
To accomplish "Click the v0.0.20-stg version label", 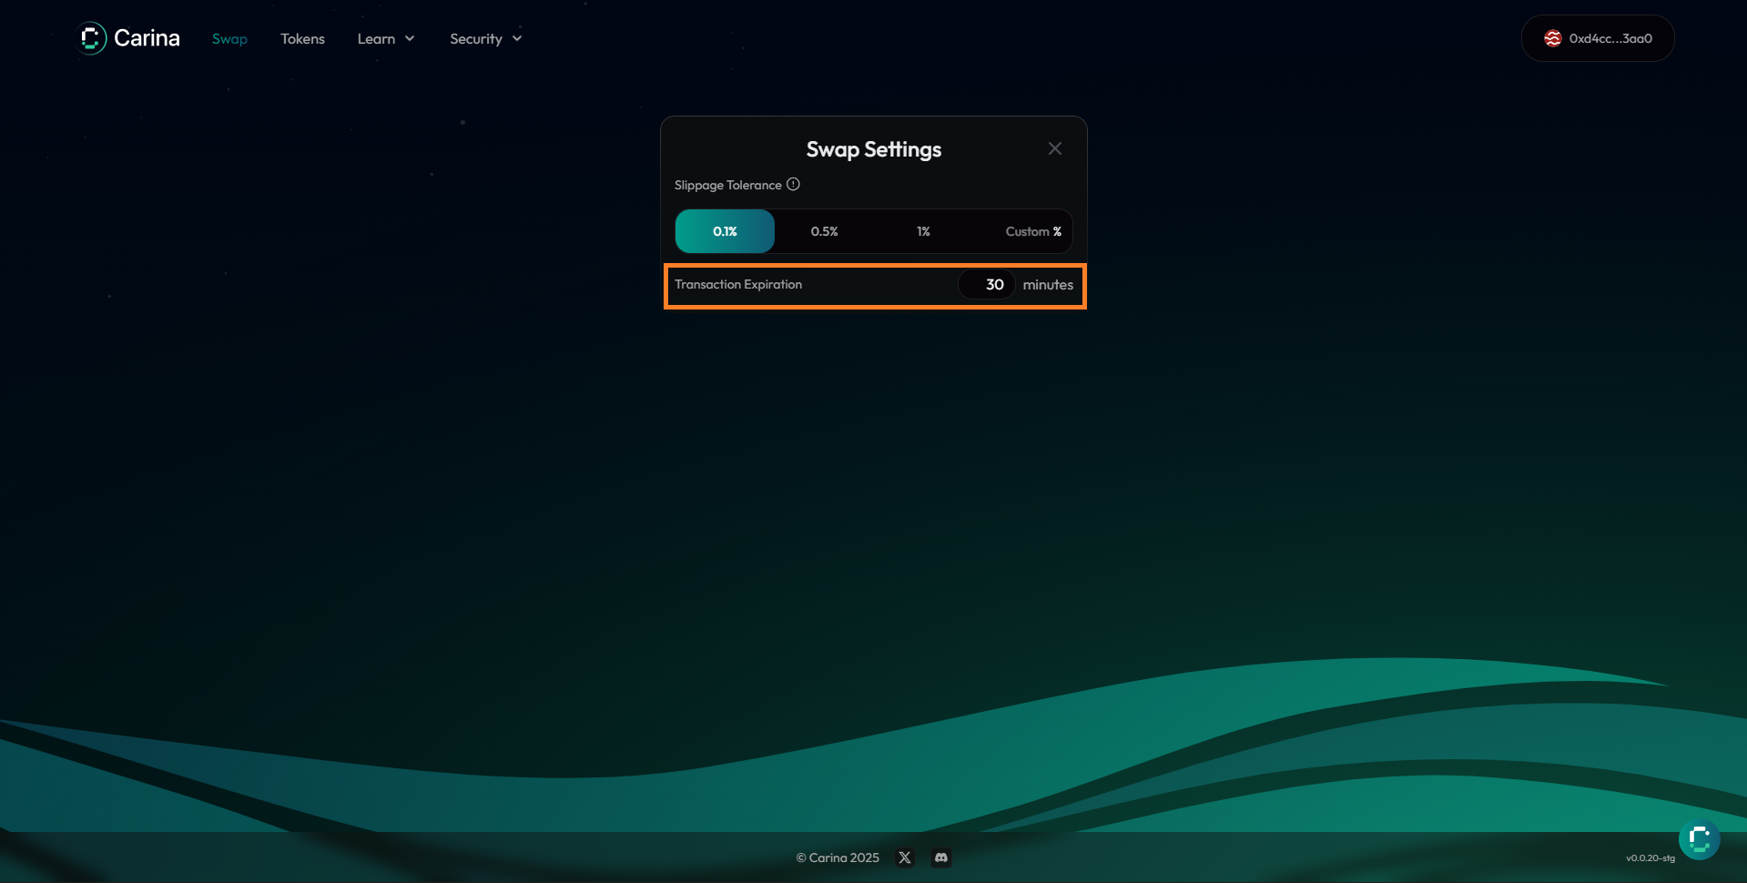I will 1650,858.
